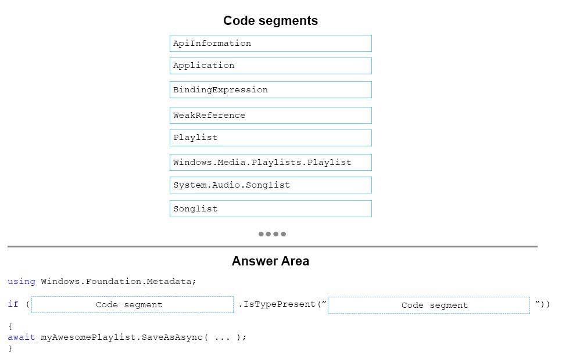Click the Songlist code segment box
This screenshot has width=562, height=363.
pyautogui.click(x=271, y=209)
